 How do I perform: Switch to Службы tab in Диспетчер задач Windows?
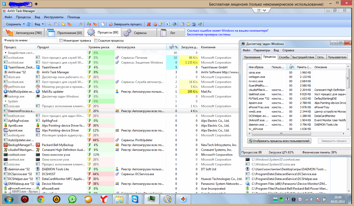click(x=284, y=57)
